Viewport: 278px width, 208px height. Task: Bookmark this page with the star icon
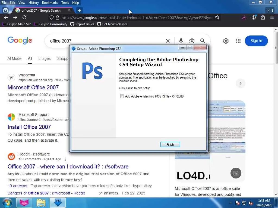tap(217, 18)
